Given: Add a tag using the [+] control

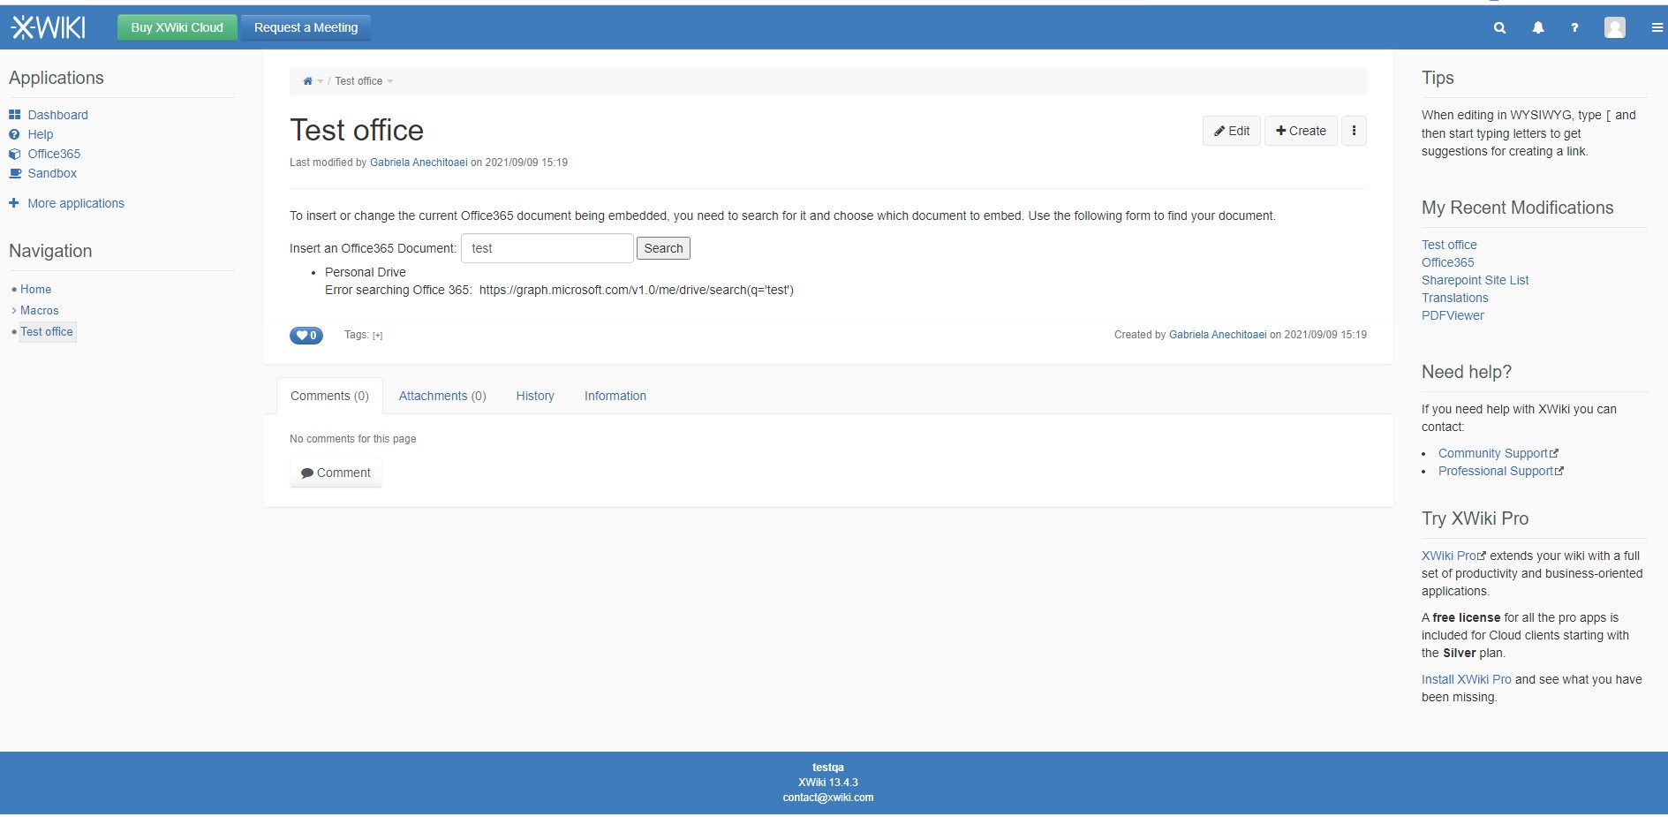Looking at the screenshot, I should point(377,336).
